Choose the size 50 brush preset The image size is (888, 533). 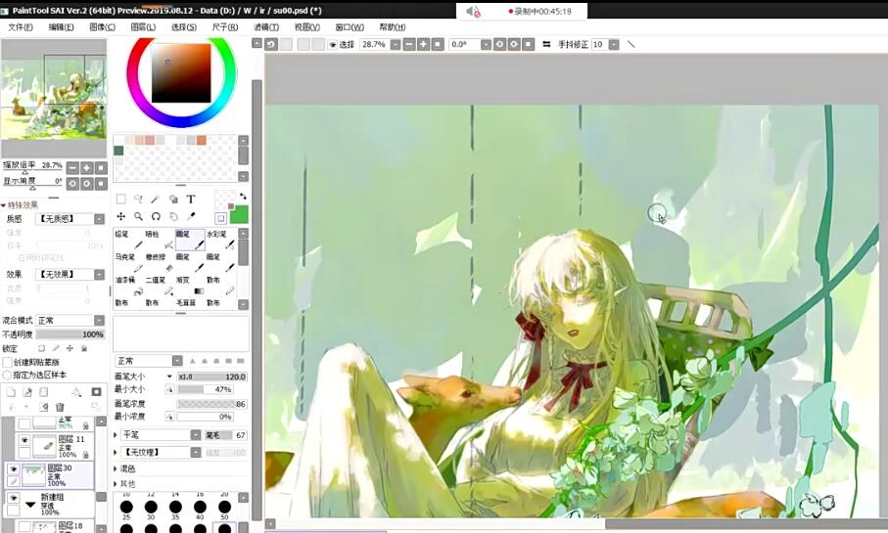224,529
